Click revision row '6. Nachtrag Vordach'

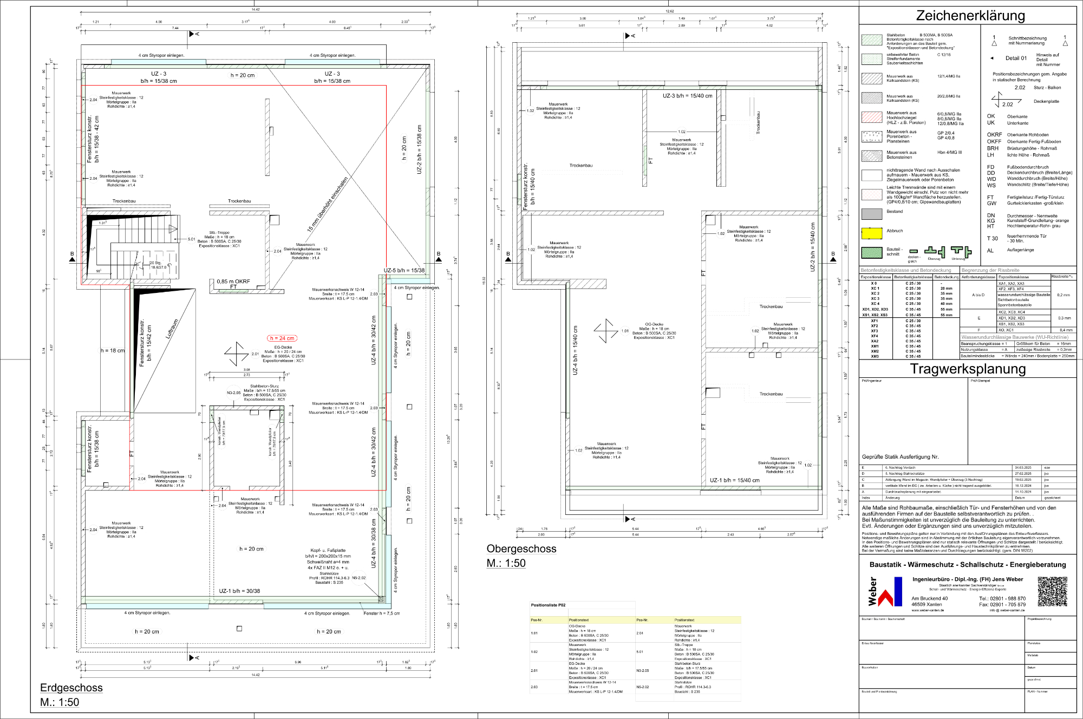900,467
